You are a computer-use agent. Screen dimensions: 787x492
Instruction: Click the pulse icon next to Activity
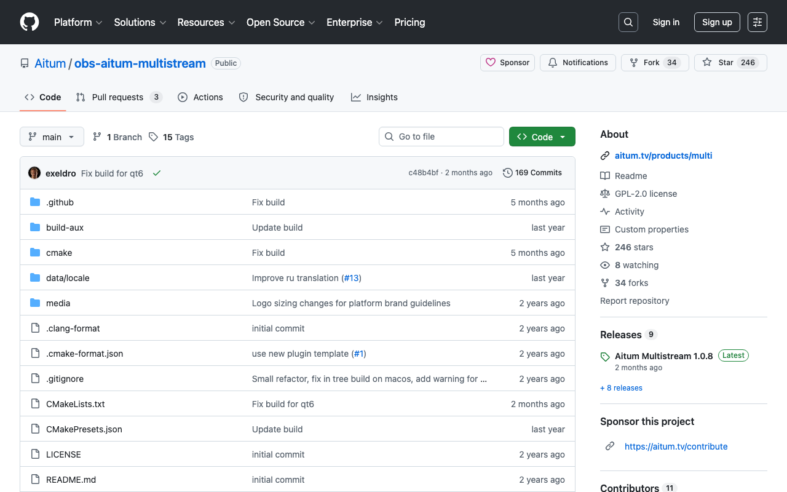coord(605,212)
